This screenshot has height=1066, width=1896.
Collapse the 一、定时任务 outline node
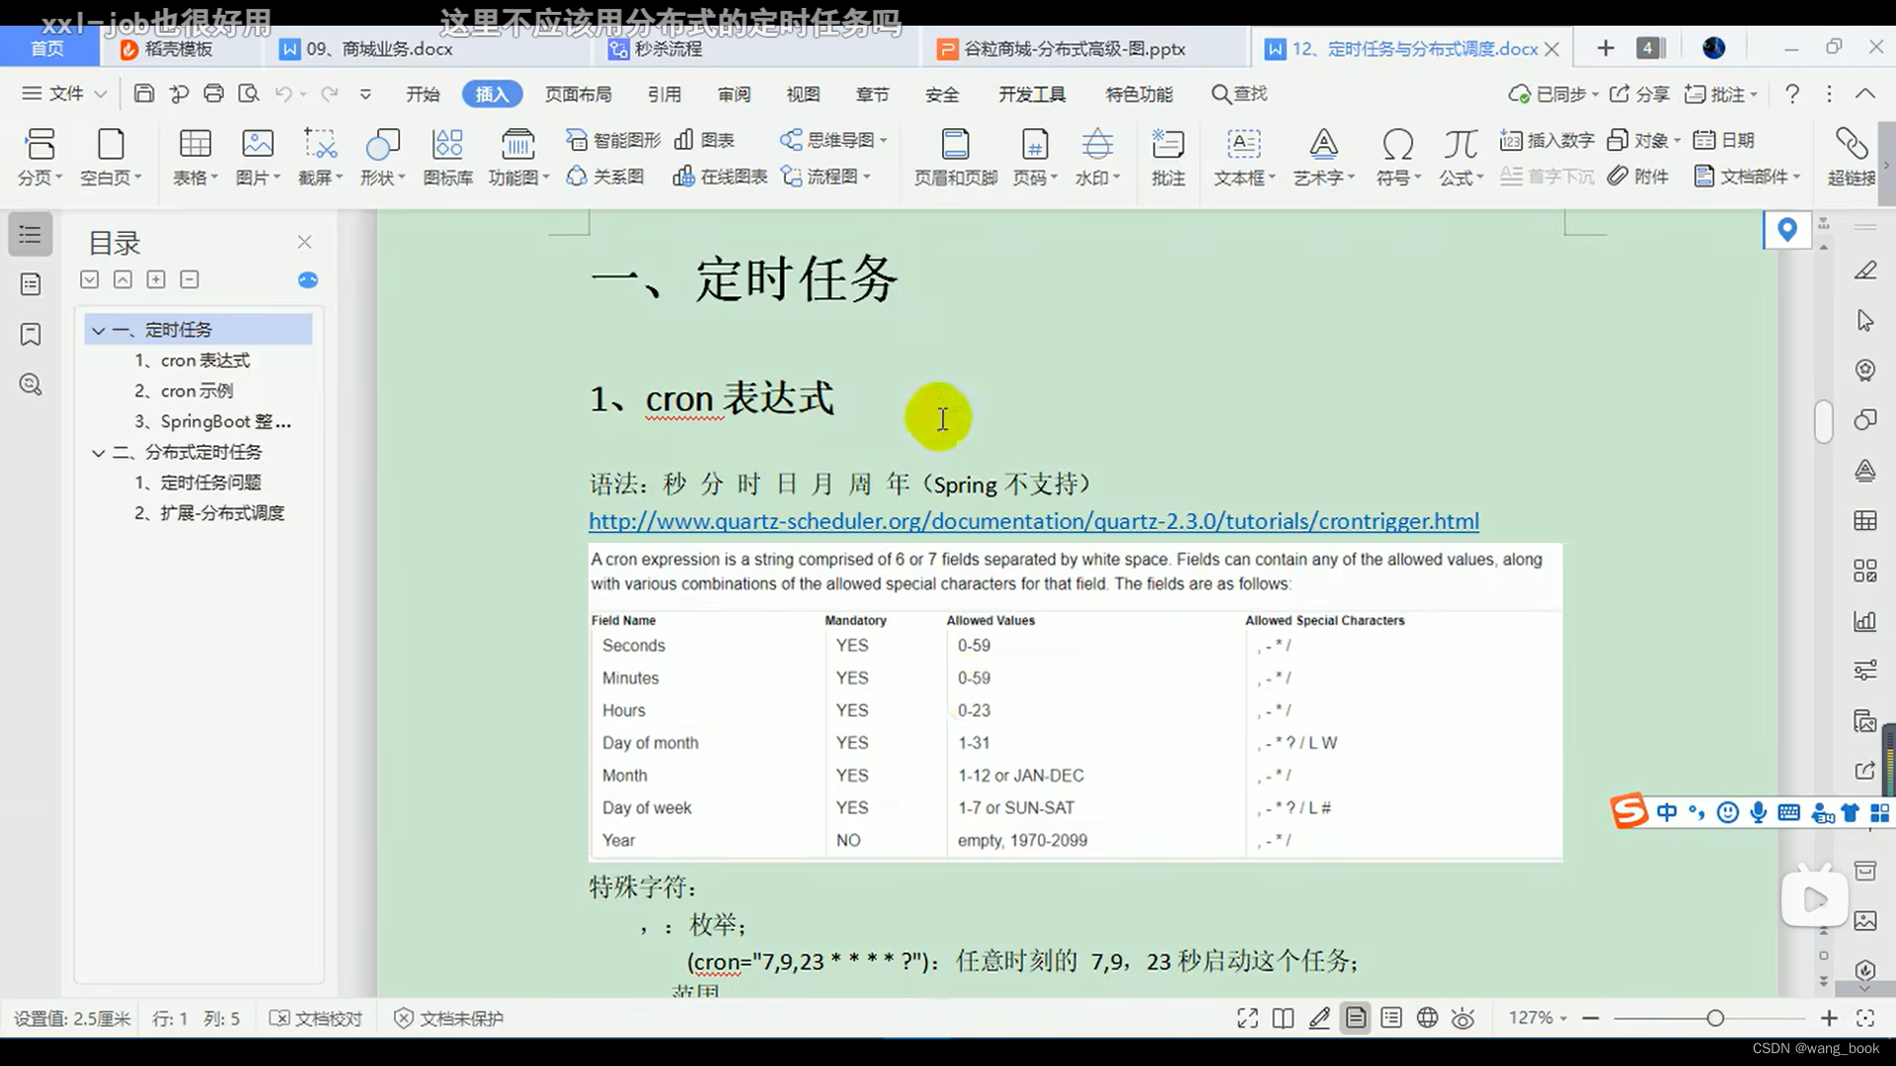click(x=98, y=331)
